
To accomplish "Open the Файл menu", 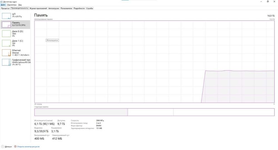I will tap(3, 5).
